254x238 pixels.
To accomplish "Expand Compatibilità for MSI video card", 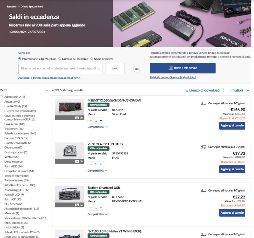I will click(x=96, y=127).
